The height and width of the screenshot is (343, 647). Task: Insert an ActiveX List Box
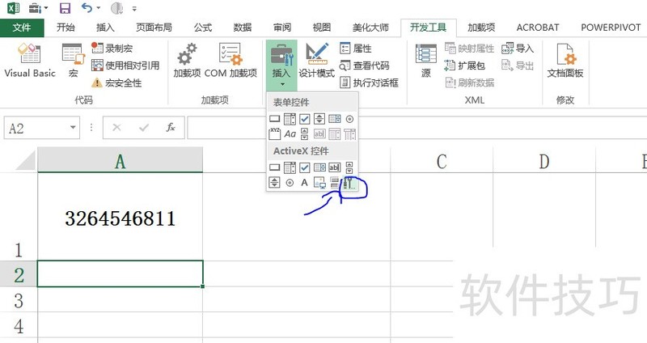(319, 167)
